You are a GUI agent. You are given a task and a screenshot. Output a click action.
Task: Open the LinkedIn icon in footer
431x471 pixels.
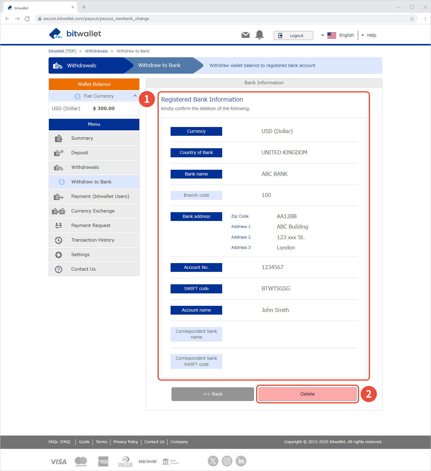(241, 461)
